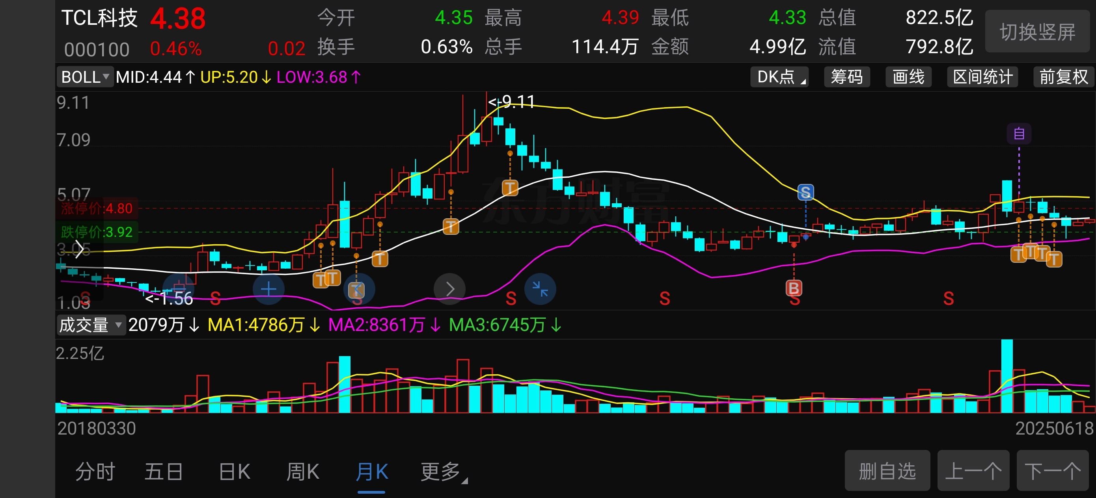Open the DK点 dropdown

point(779,77)
